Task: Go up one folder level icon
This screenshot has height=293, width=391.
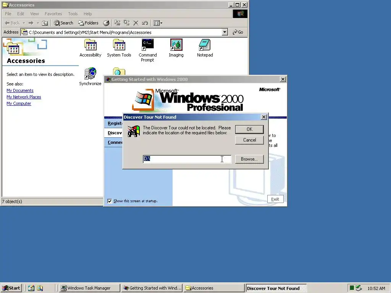Action: point(45,23)
